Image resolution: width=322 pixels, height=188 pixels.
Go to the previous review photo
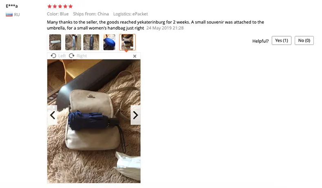coord(52,115)
